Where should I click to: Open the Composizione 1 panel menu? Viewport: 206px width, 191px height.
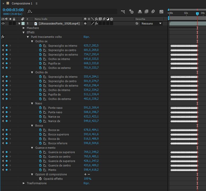tap(36, 3)
